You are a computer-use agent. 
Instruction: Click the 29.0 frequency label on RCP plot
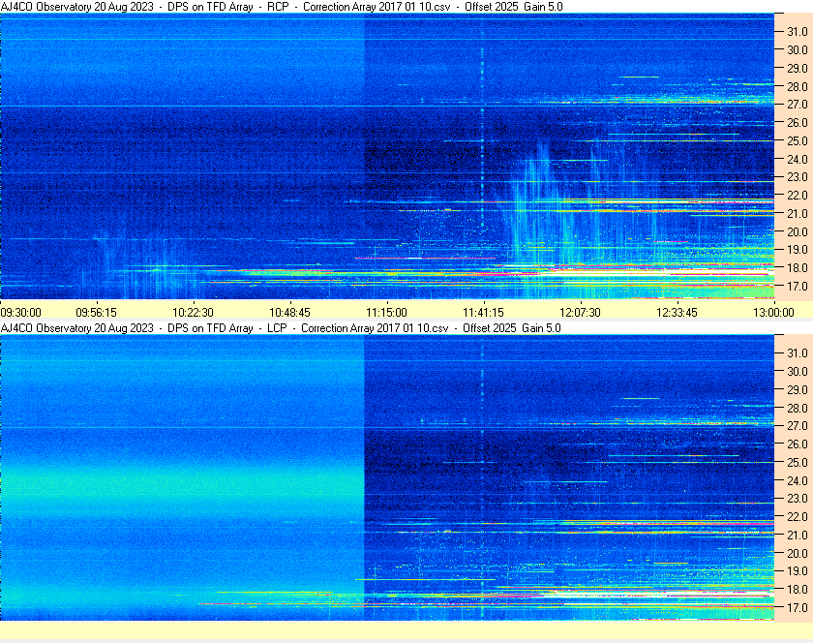coord(798,68)
